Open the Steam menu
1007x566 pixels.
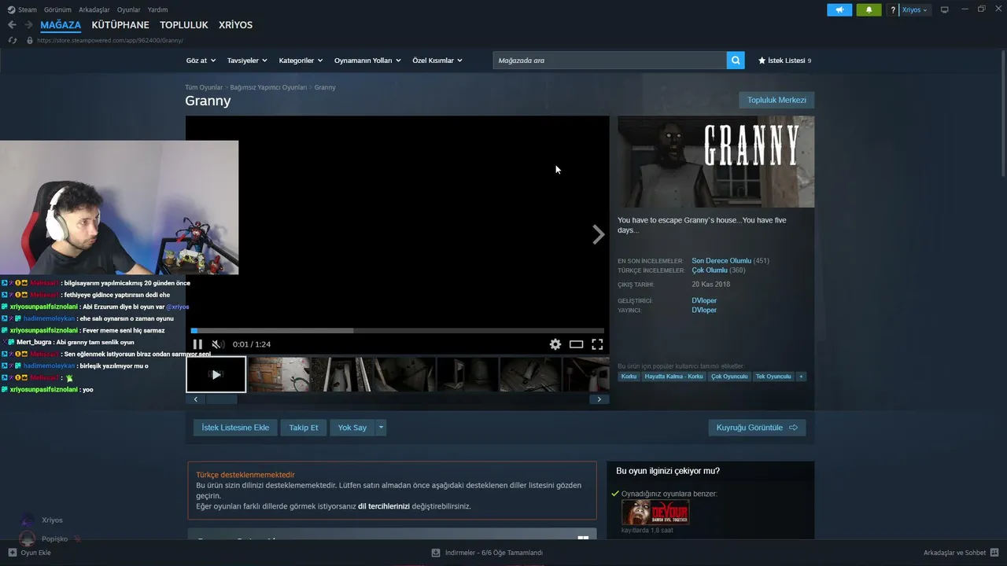coord(22,10)
